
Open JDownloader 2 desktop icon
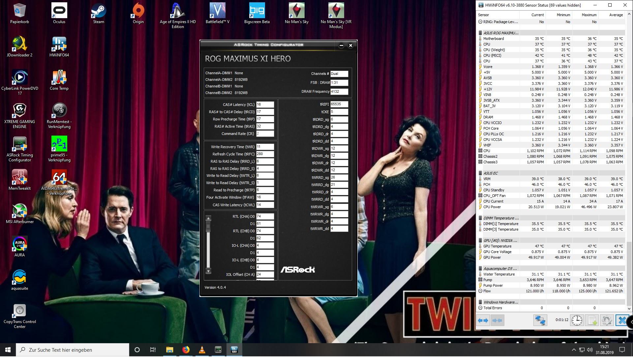pos(20,47)
